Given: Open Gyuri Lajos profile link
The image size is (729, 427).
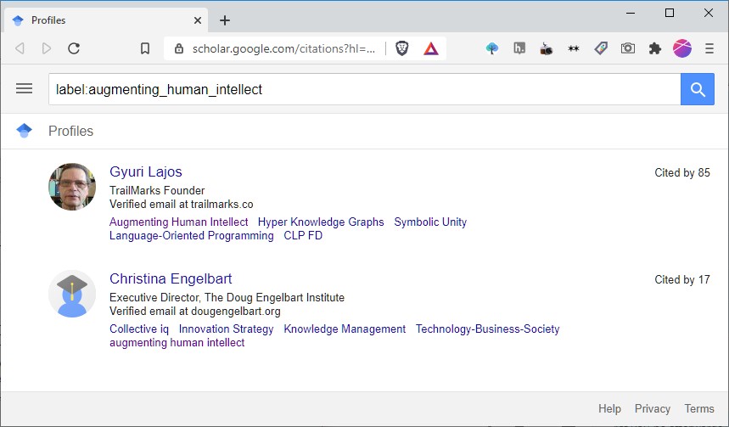Looking at the screenshot, I should click(x=145, y=171).
